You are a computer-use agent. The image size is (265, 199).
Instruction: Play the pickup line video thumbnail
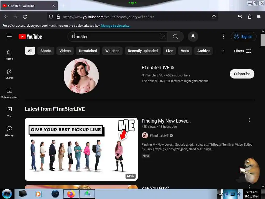pyautogui.click(x=81, y=149)
